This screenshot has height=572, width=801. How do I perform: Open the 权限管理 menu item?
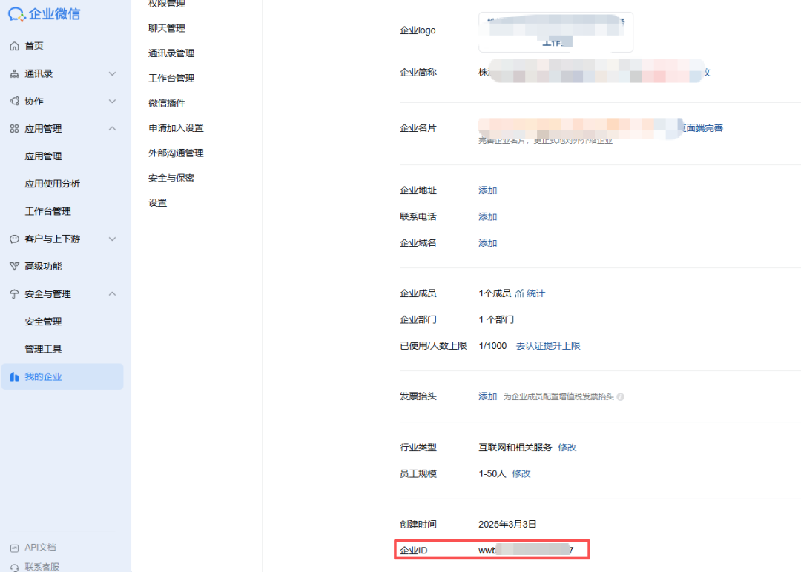click(x=168, y=4)
